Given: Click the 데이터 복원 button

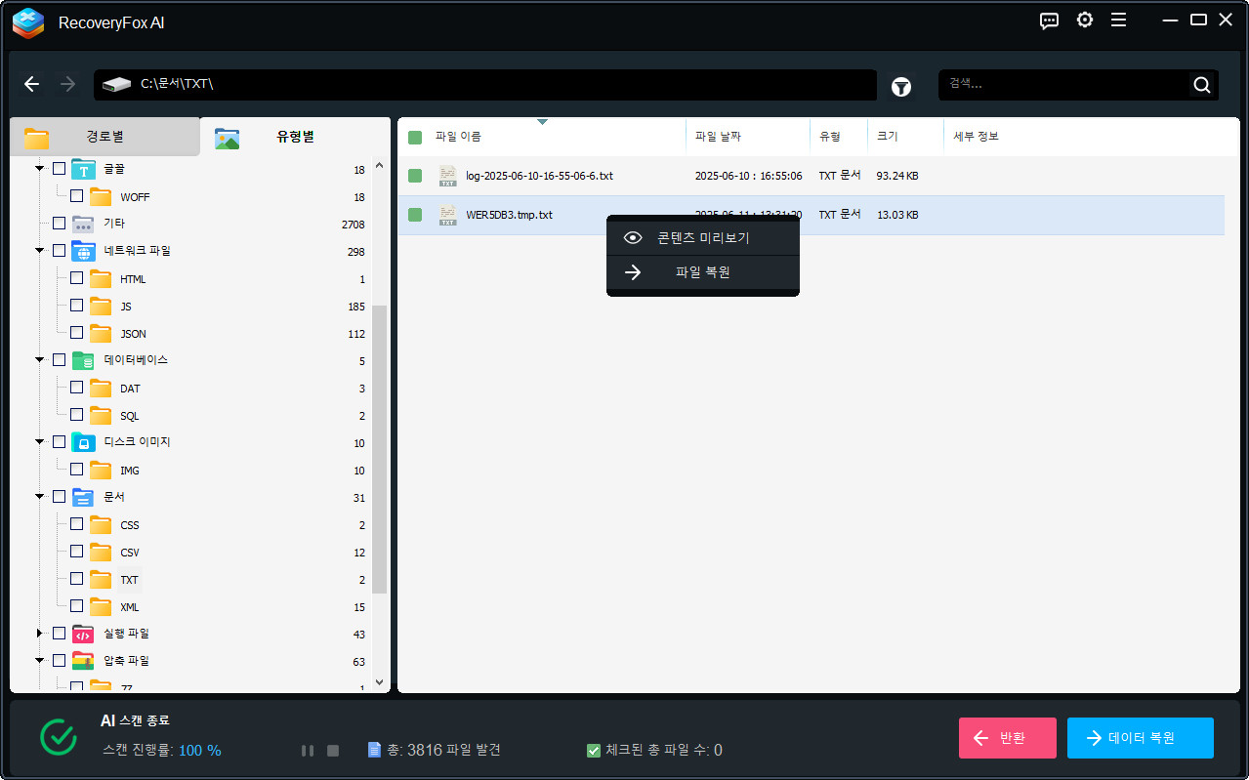Looking at the screenshot, I should tap(1140, 738).
